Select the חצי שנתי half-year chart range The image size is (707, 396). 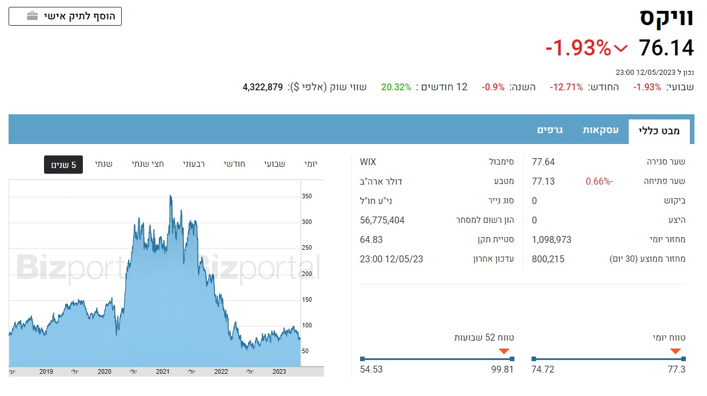[x=147, y=164]
